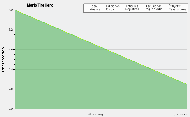
Task: Click the 4.0 y-axis tick label
Action: 11,10
